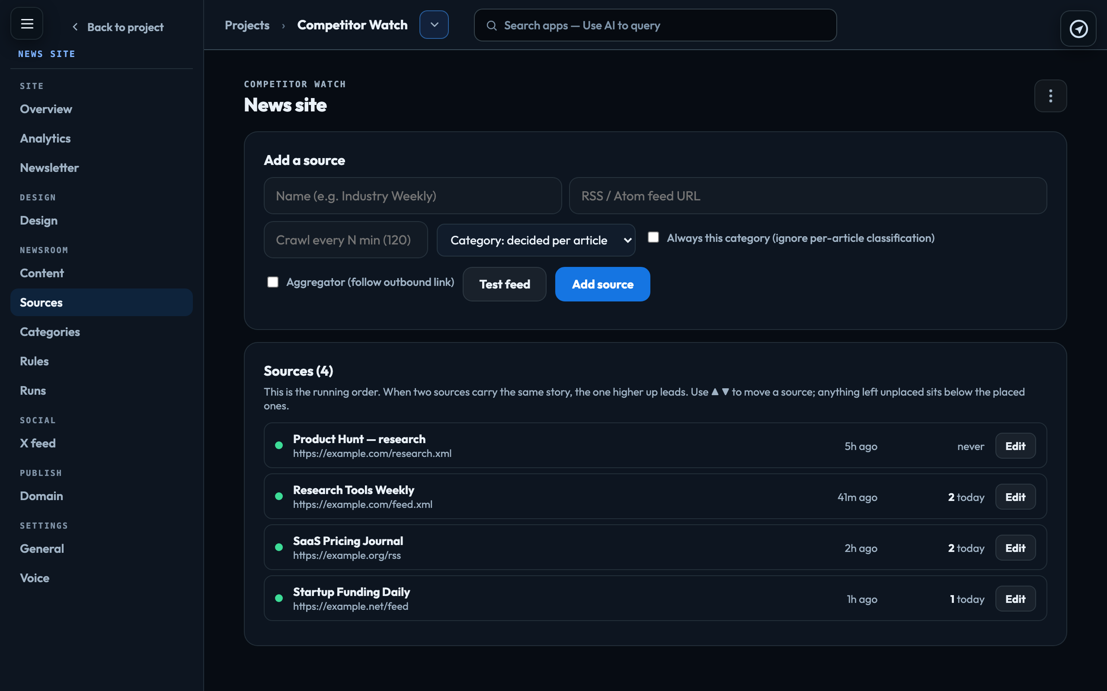Focus the source Name input field
The image size is (1107, 691).
413,196
